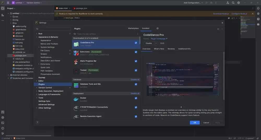Image resolution: width=261 pixels, height=140 pixels.
Task: Open IDE settings gear in title bar
Action: (239, 3)
